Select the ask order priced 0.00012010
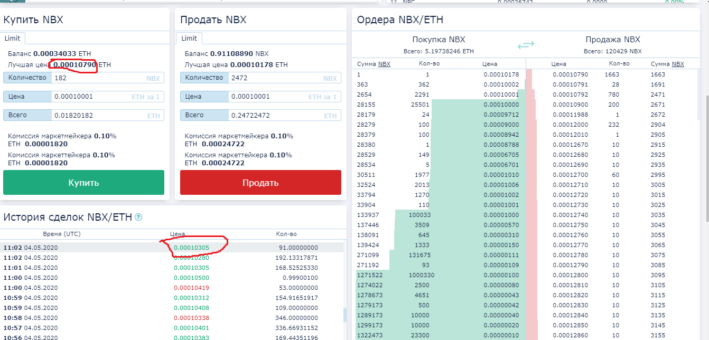Image resolution: width=709 pixels, height=340 pixels. coord(612,135)
